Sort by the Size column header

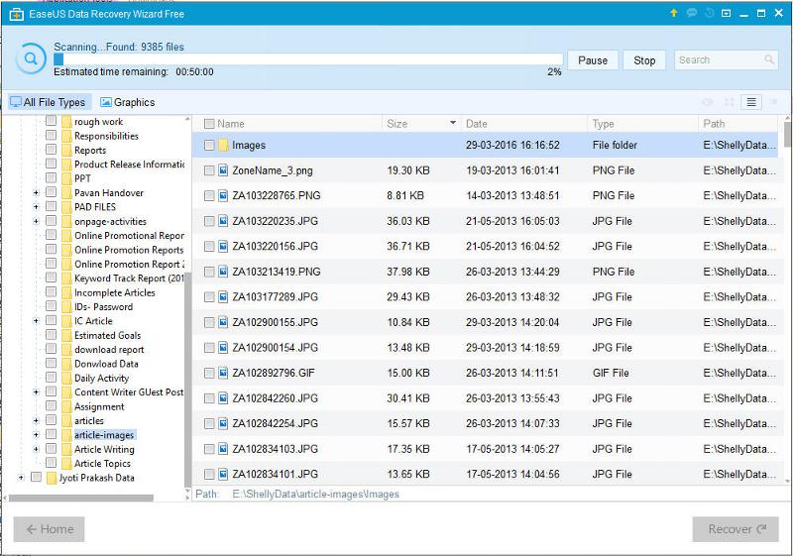tap(421, 124)
